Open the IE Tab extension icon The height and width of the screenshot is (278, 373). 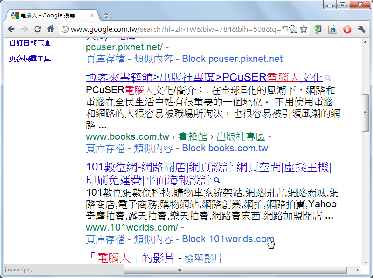(332, 29)
